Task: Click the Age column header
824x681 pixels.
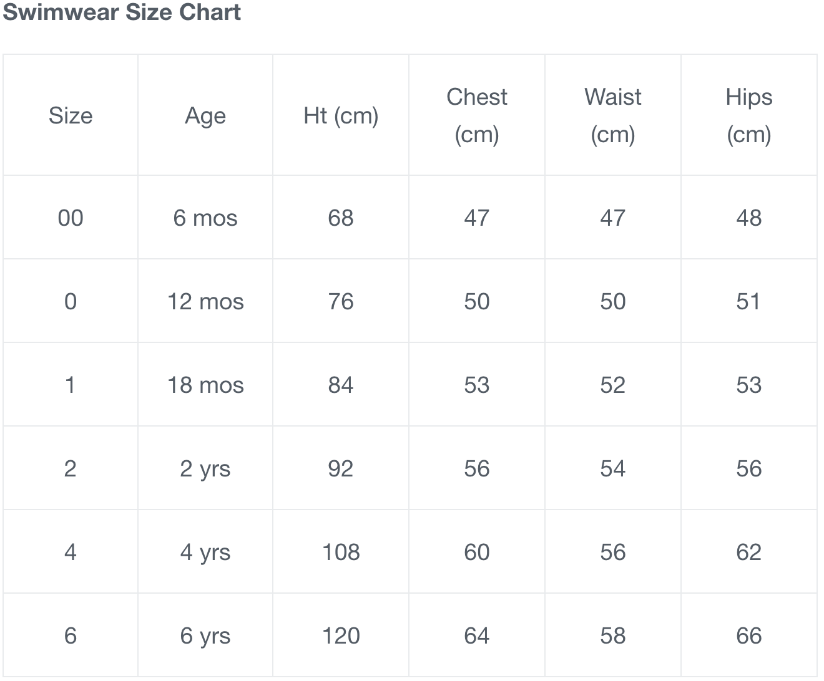Action: click(205, 115)
